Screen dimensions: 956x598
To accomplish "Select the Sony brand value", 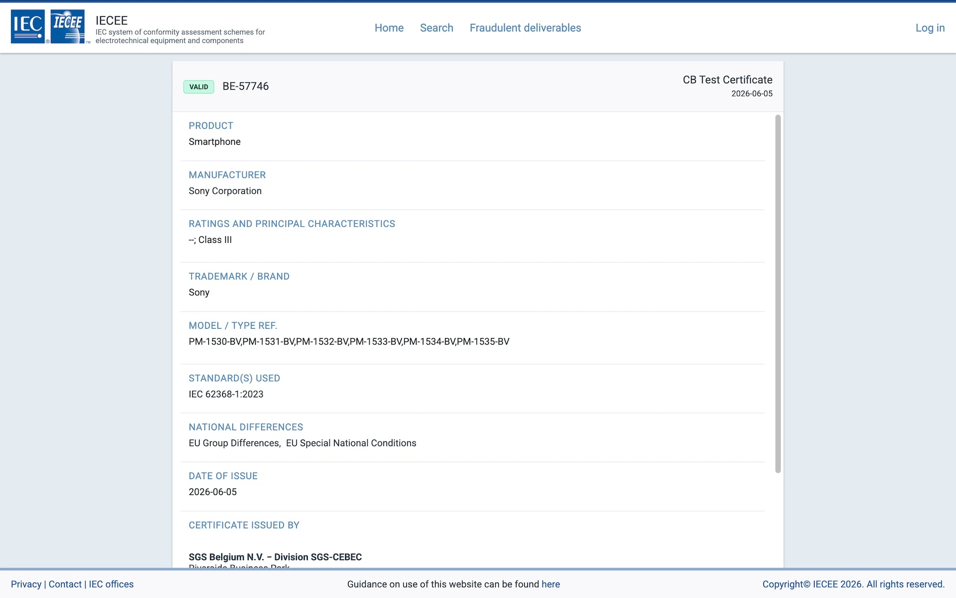I will coord(199,293).
